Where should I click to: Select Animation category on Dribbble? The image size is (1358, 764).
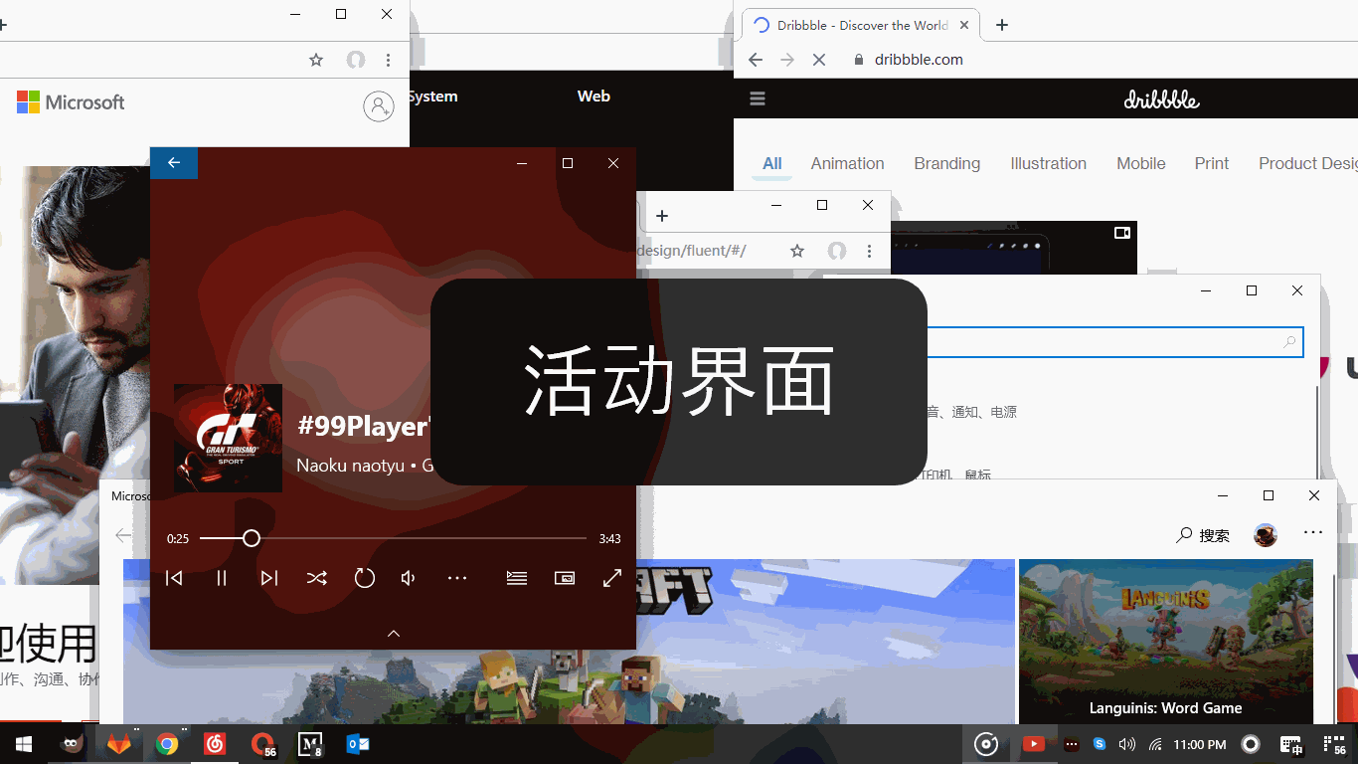pos(847,164)
